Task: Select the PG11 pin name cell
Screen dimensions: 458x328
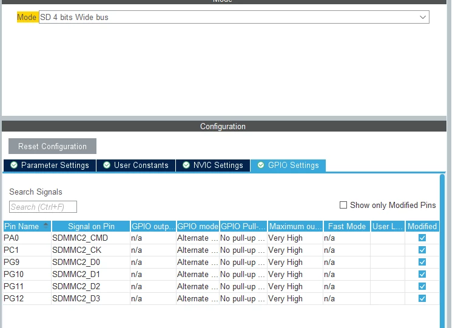Action: coord(27,286)
